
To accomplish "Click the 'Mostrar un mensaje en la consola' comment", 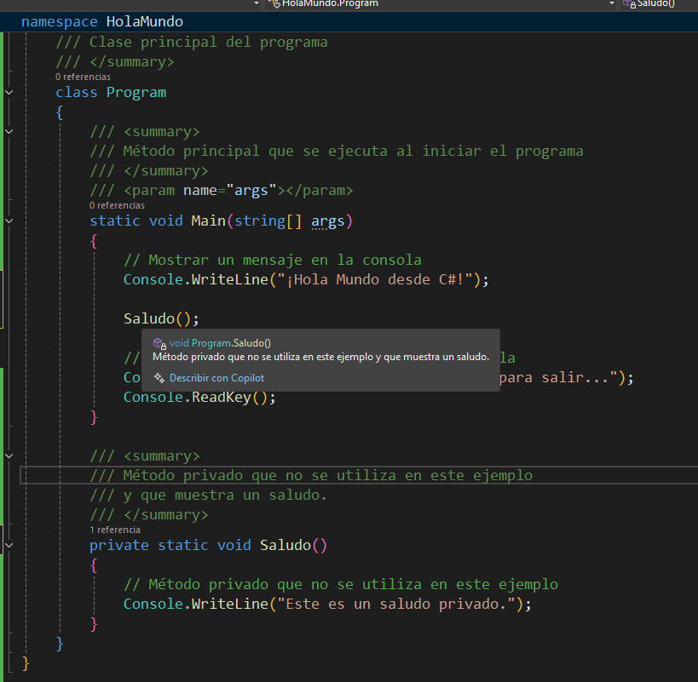I will click(273, 260).
